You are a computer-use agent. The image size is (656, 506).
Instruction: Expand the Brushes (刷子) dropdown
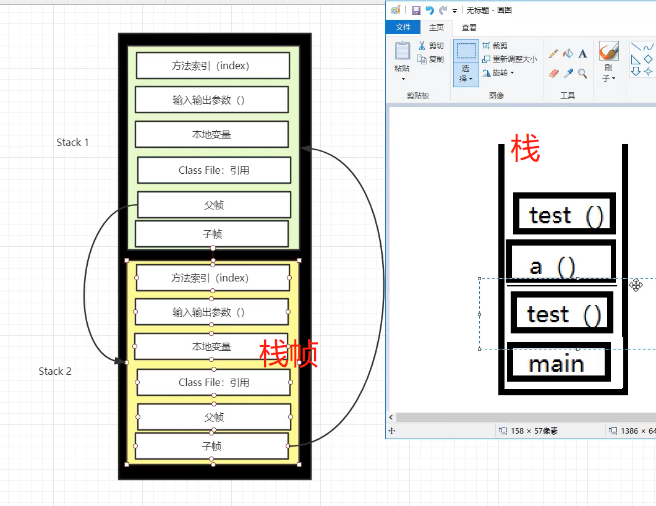pyautogui.click(x=608, y=73)
